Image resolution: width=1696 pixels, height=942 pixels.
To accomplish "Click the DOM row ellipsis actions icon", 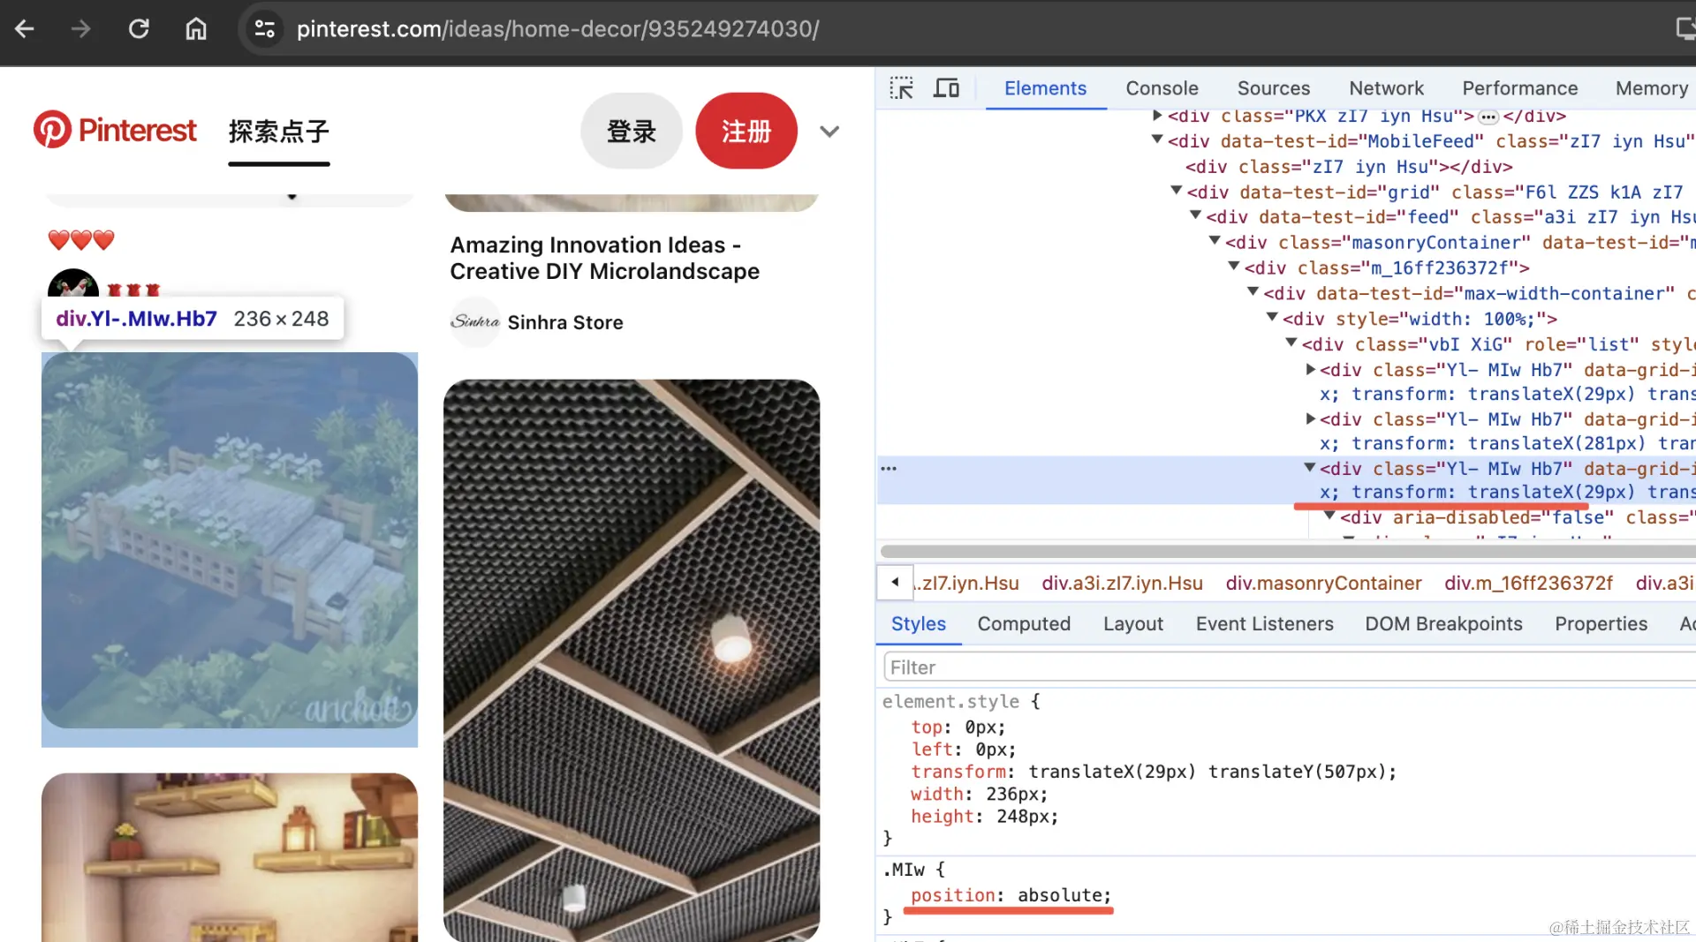I will pos(889,469).
